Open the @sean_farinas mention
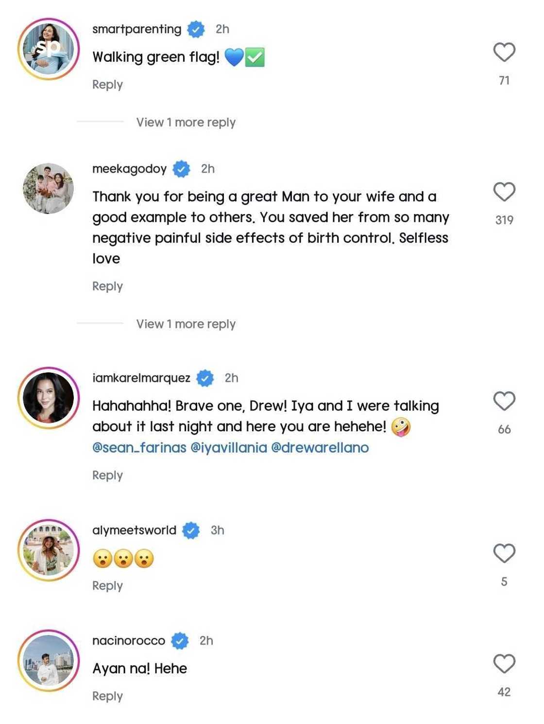Screen dimensions: 544x724 tap(139, 448)
